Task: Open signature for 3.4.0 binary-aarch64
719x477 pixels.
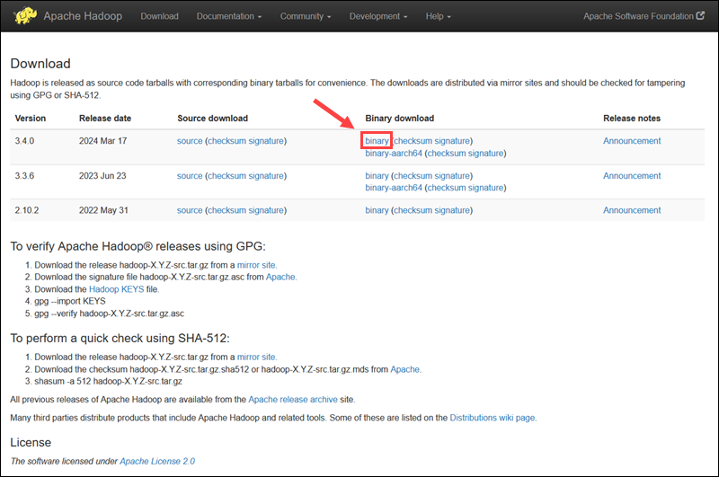Action: (x=485, y=153)
